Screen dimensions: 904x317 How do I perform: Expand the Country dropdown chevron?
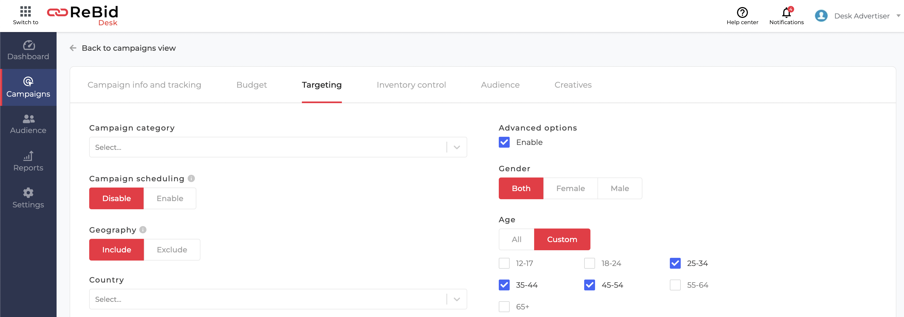[457, 299]
